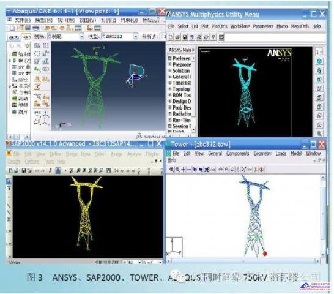Expand Design Opt in ANSYS Main Menu

[x=170, y=101]
